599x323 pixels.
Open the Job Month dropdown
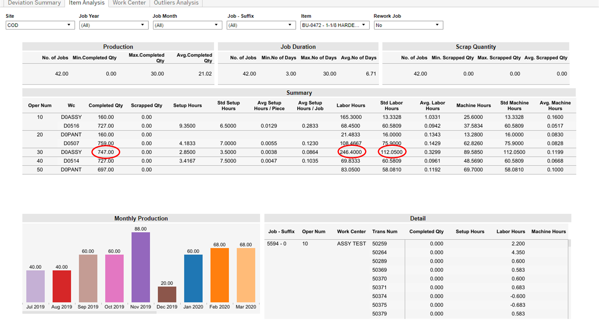187,25
